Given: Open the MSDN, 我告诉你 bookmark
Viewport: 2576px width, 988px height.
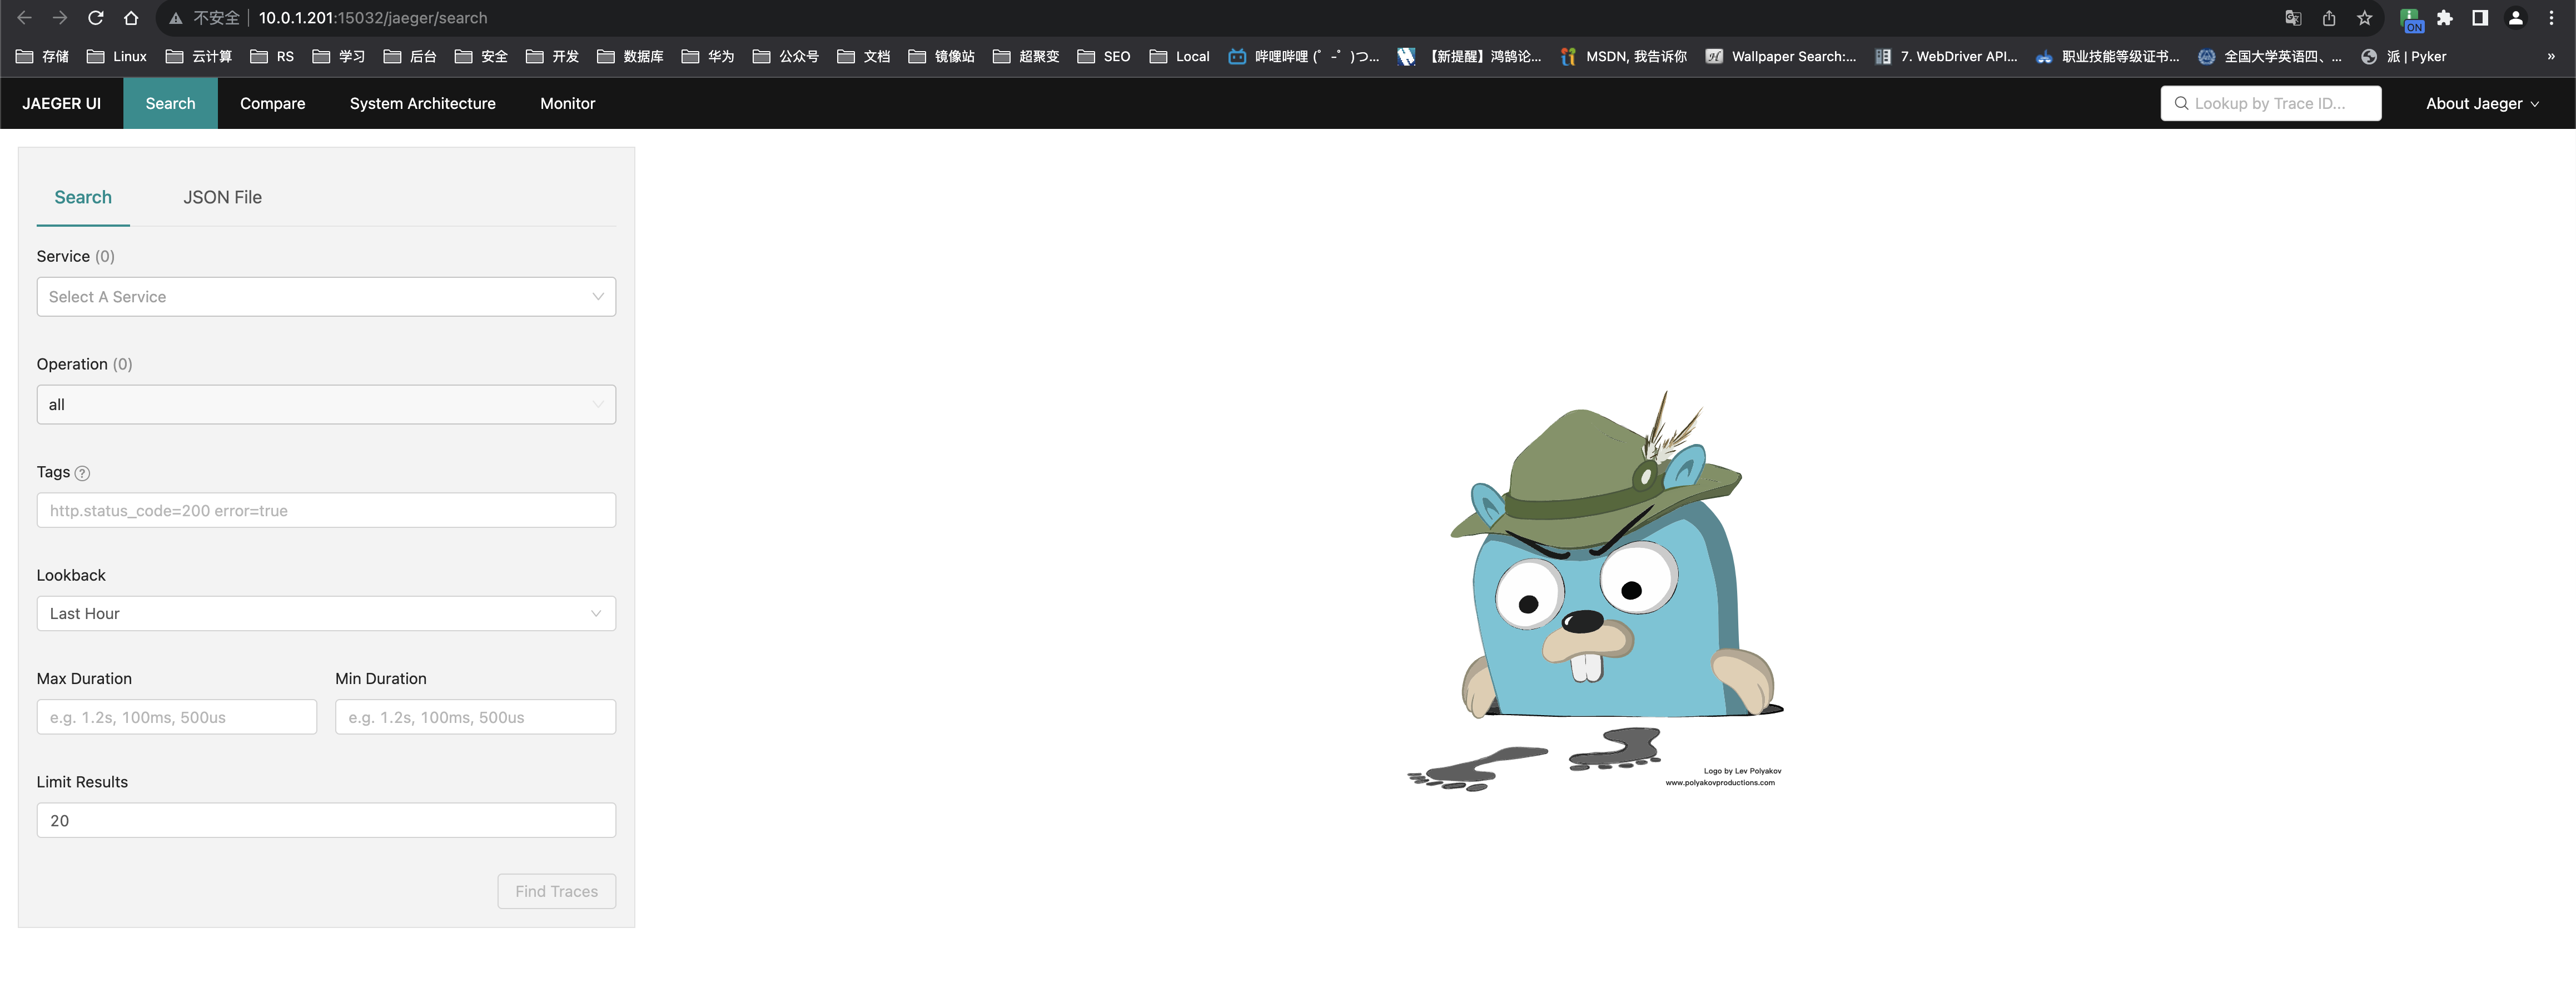Looking at the screenshot, I should click(x=1624, y=56).
